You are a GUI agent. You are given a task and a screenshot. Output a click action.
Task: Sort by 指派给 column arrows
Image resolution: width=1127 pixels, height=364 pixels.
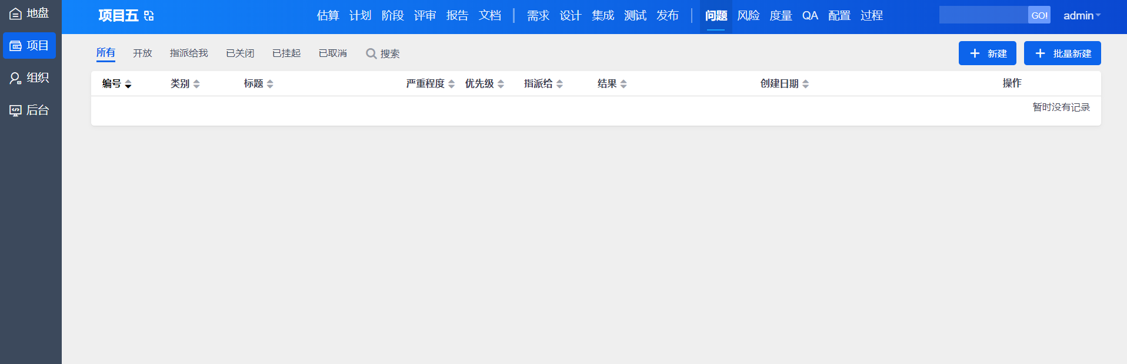point(559,84)
